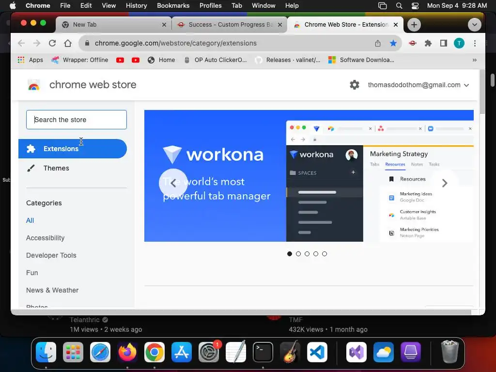Open System Preferences in the Dock
The width and height of the screenshot is (496, 372).
click(x=209, y=352)
